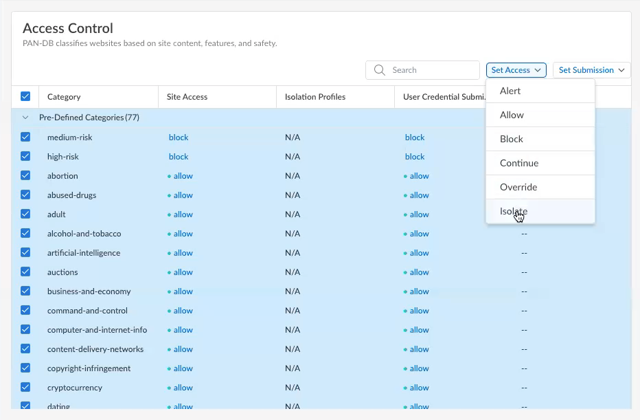
Task: Uncheck the cryptocurrency category checkbox
Action: tap(25, 388)
